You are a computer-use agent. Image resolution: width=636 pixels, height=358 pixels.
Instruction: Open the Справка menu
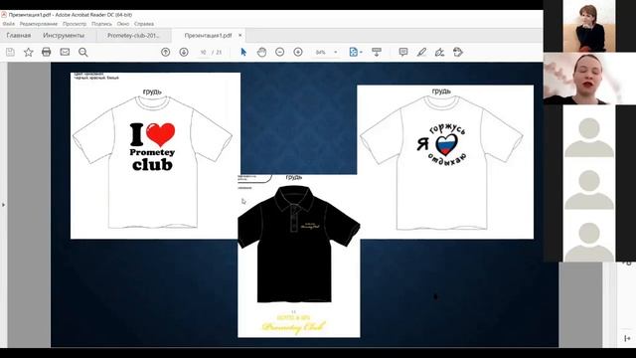(x=144, y=24)
